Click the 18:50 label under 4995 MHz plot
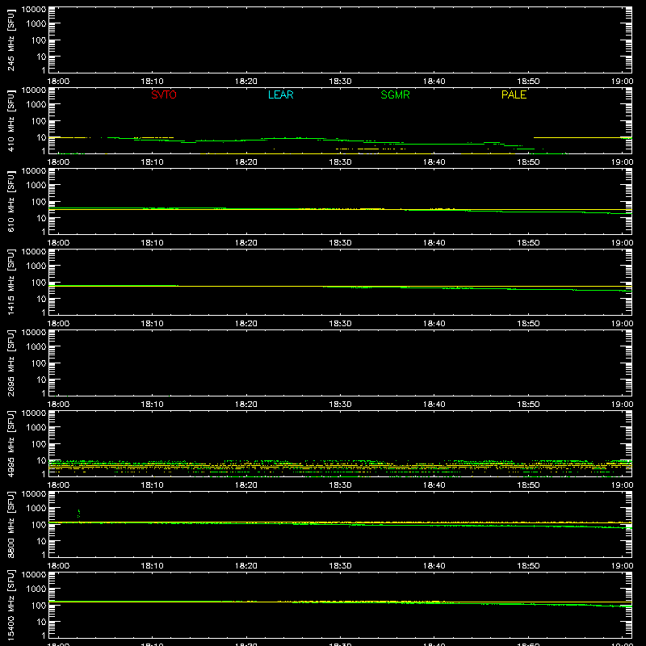 (x=528, y=485)
